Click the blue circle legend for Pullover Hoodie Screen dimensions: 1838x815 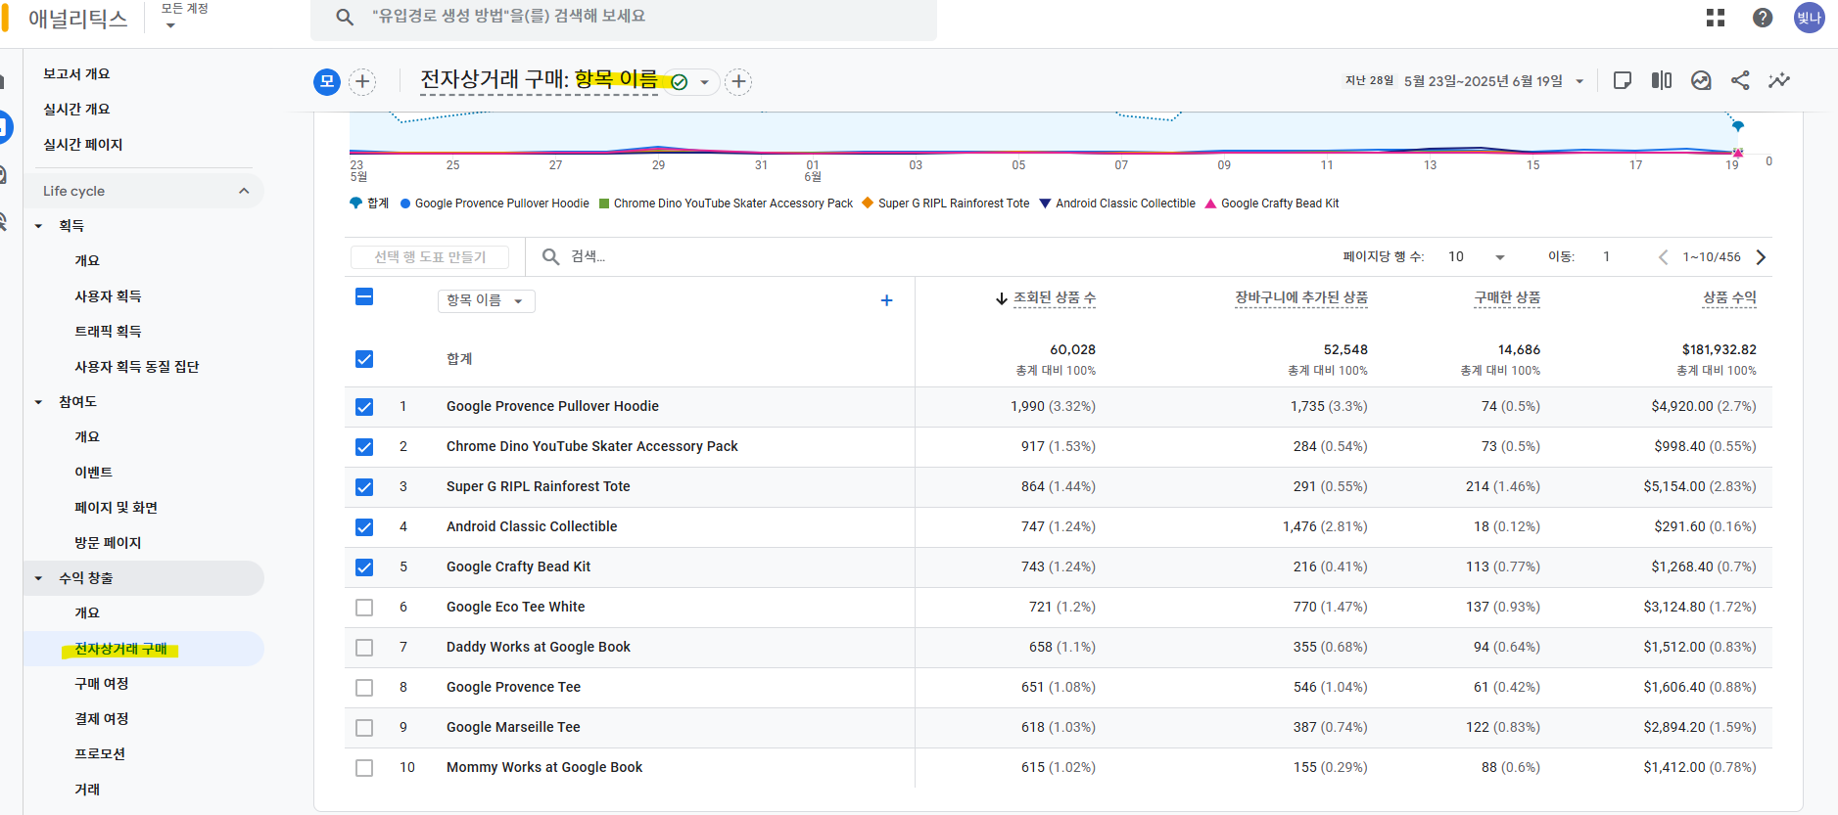(x=405, y=204)
